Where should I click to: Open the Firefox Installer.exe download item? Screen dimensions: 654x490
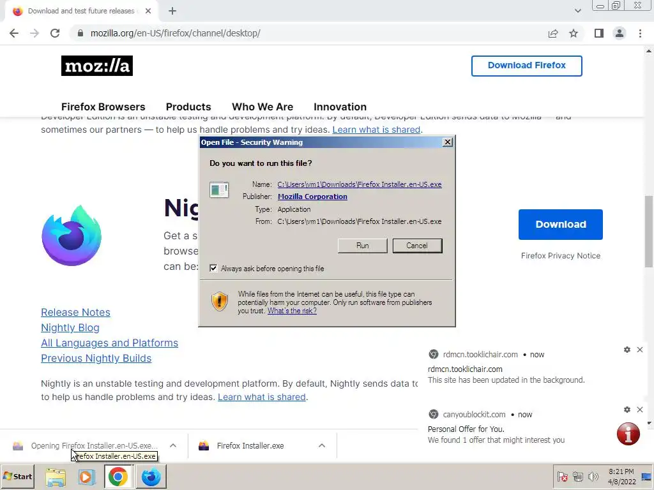click(x=250, y=446)
